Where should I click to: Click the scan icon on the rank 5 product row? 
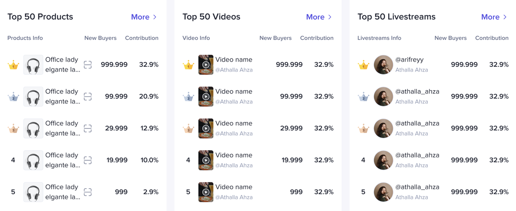tap(87, 192)
